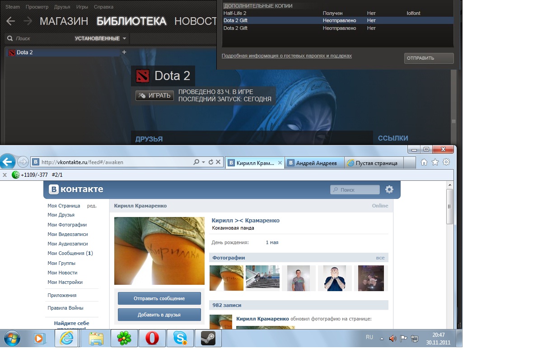This screenshot has height=349, width=542.
Task: Click Internet Explorer forward arrow button
Action: (x=23, y=162)
